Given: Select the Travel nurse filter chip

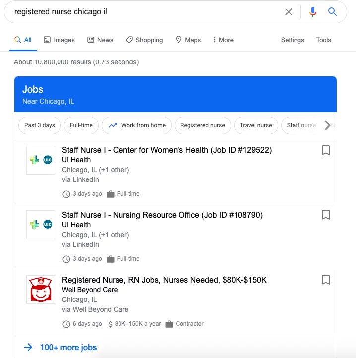Looking at the screenshot, I should [x=256, y=125].
